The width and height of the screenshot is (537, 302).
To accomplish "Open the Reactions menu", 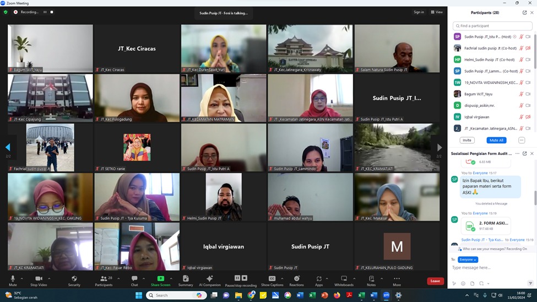I will tap(296, 279).
